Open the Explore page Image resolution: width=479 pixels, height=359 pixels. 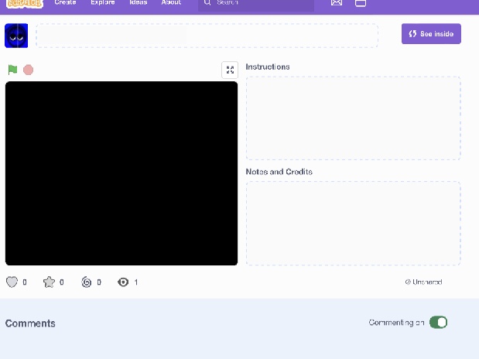103,2
